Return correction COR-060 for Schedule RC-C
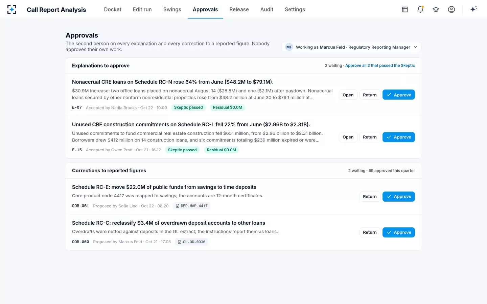 pyautogui.click(x=370, y=232)
